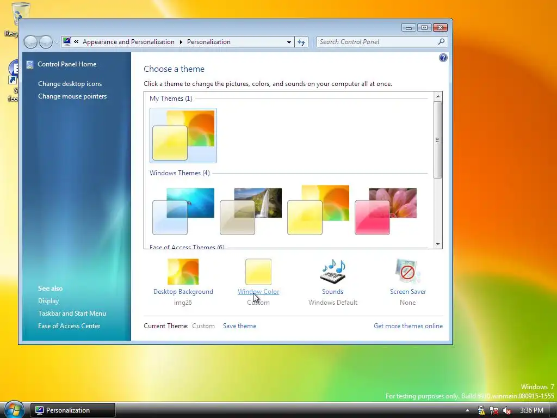Select the waterfall landscape Windows theme

click(251, 212)
